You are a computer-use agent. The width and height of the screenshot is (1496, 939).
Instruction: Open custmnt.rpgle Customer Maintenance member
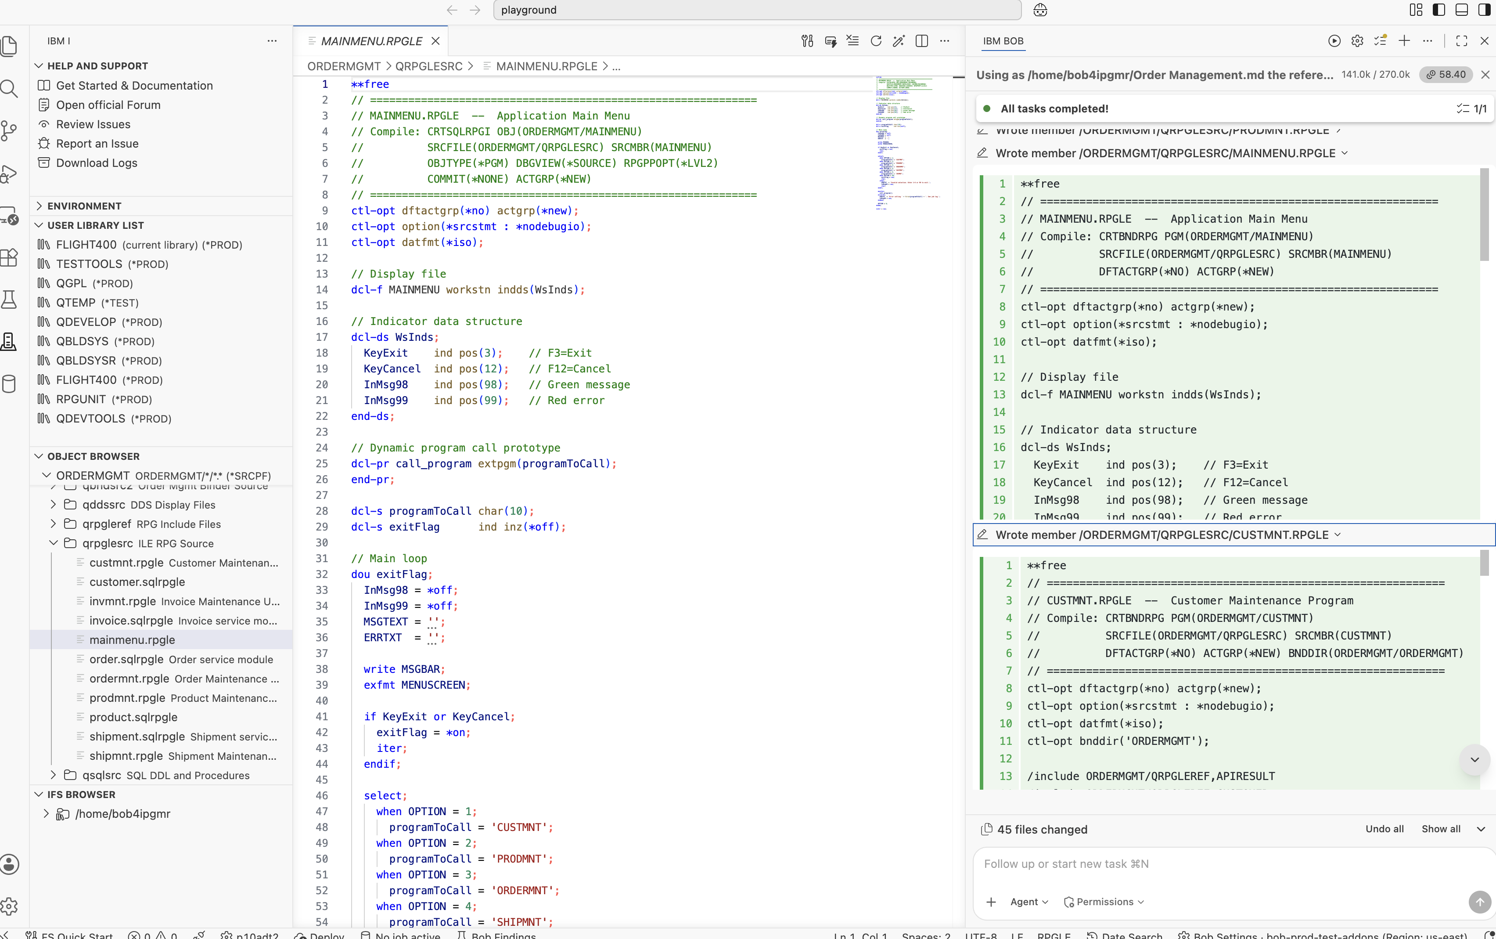pyautogui.click(x=184, y=563)
